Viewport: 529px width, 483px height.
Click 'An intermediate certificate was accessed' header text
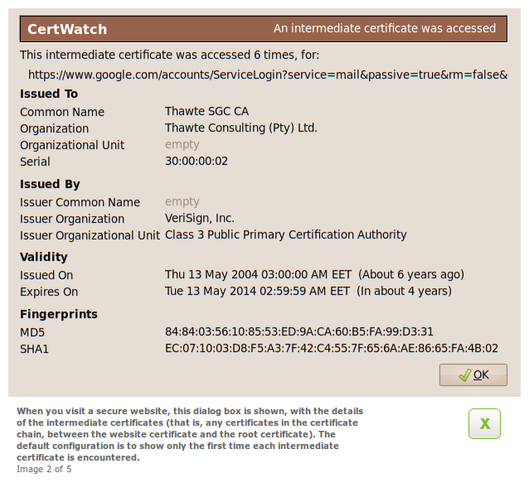pyautogui.click(x=384, y=28)
